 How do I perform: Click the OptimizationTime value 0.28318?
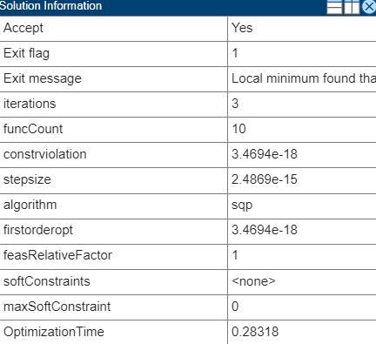tap(255, 332)
